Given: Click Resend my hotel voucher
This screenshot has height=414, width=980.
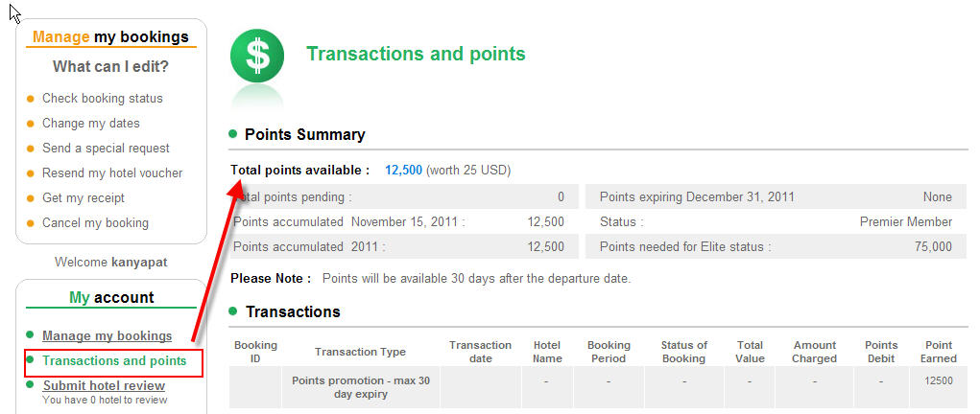Looking at the screenshot, I should coord(112,172).
